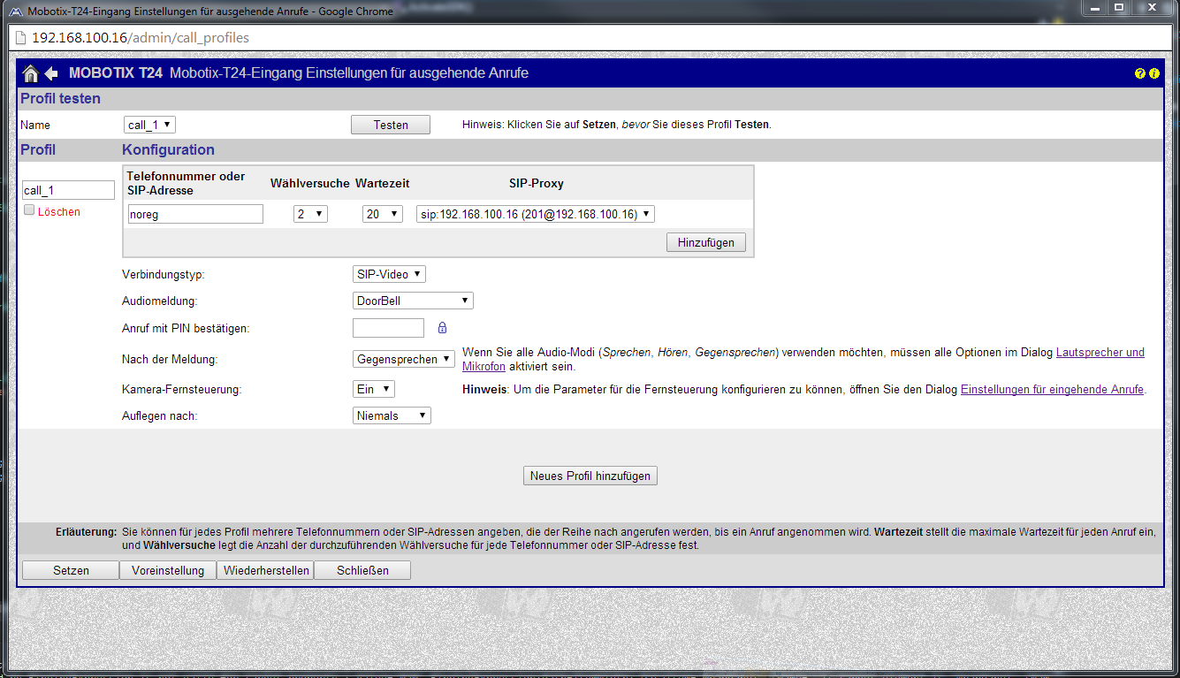The height and width of the screenshot is (678, 1180).
Task: Open the Name dropdown showing call_1
Action: (150, 125)
